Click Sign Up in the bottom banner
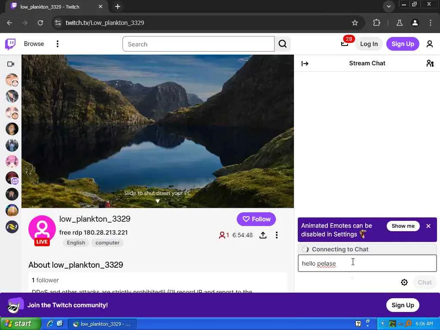Image resolution: width=440 pixels, height=330 pixels. point(403,305)
